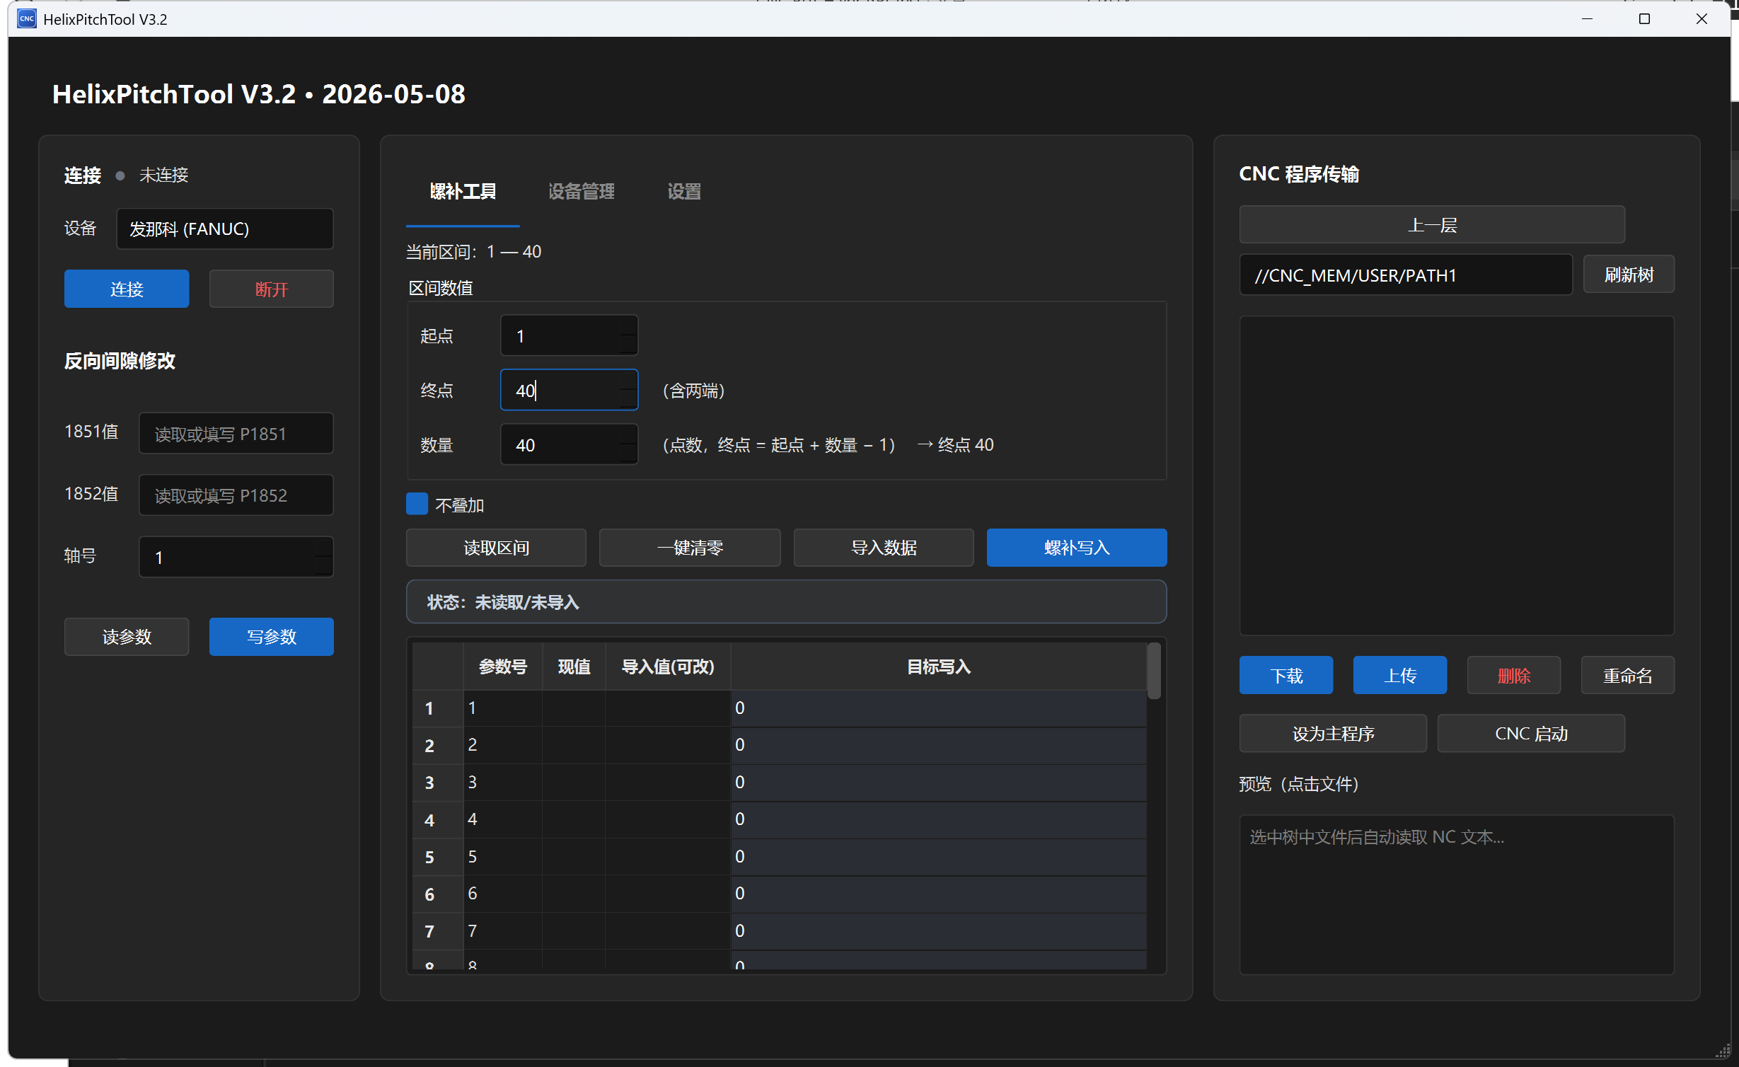Image resolution: width=1739 pixels, height=1067 pixels.
Task: Select the 现值 column header
Action: pyautogui.click(x=574, y=667)
